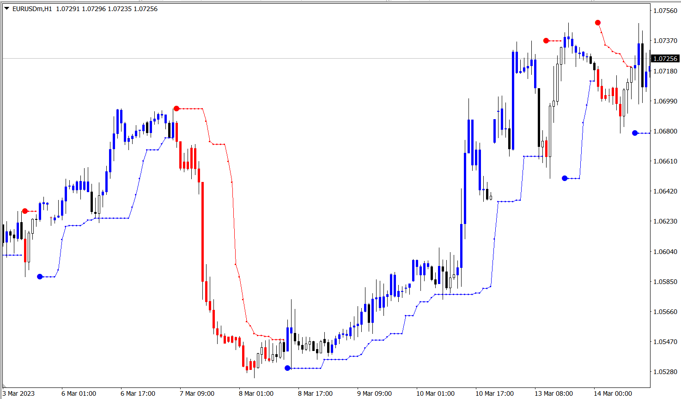This screenshot has height=399, width=681.
Task: Click the 1.06800 price axis label
Action: coord(665,131)
